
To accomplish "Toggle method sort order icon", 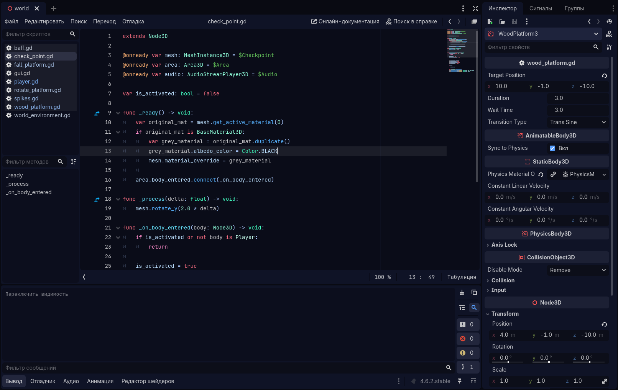I will click(x=73, y=162).
